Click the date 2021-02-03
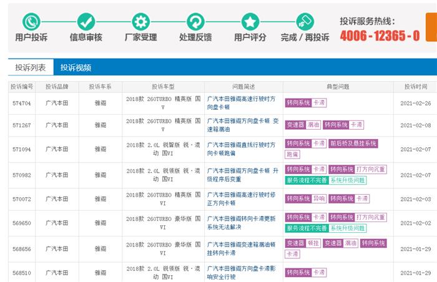 point(416,199)
